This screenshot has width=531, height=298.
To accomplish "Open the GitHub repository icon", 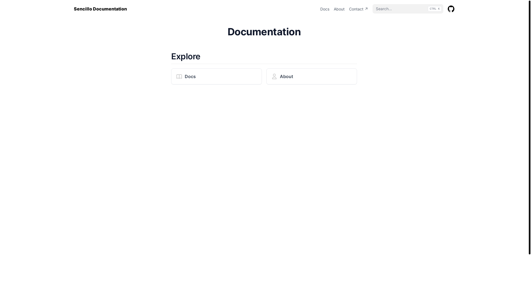I will [x=451, y=9].
